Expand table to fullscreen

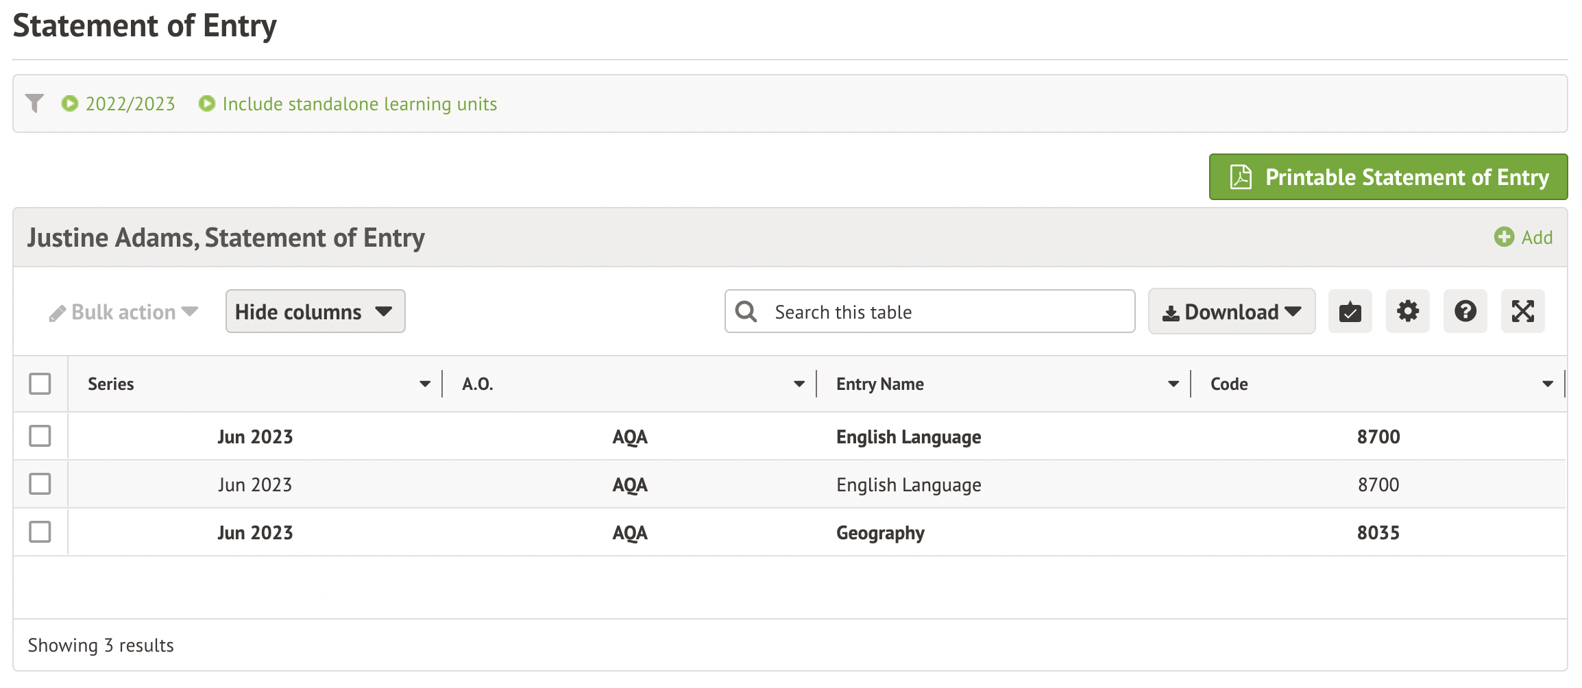(x=1522, y=312)
